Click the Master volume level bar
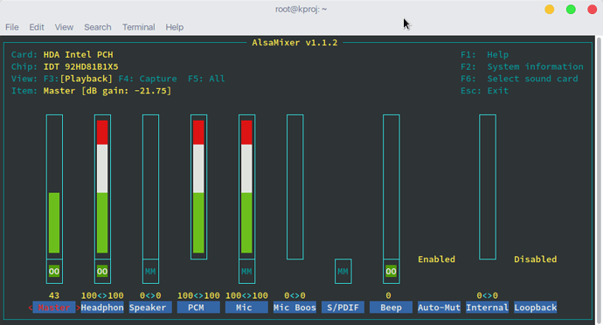The height and width of the screenshot is (325, 603). click(x=54, y=187)
